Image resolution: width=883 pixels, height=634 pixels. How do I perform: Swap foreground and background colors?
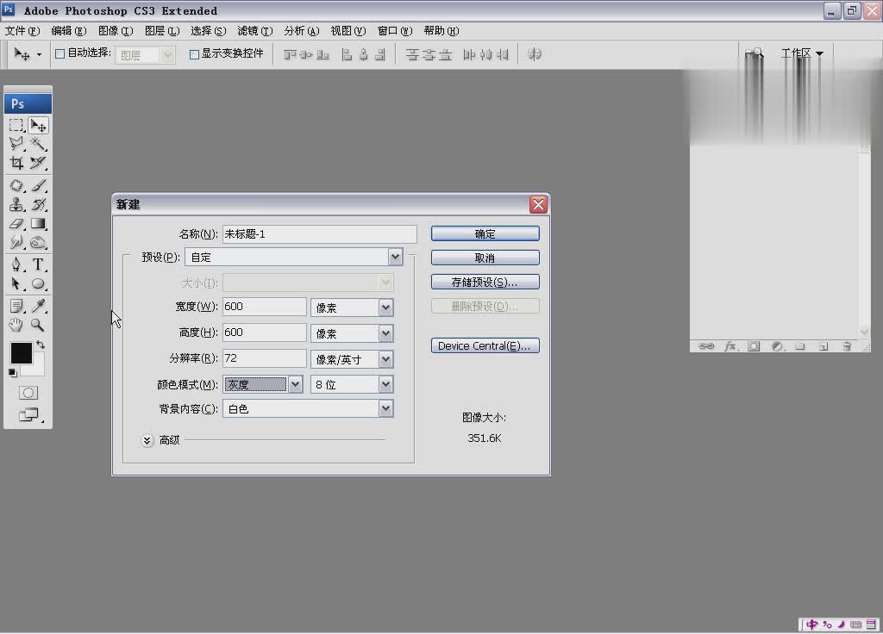coord(41,345)
